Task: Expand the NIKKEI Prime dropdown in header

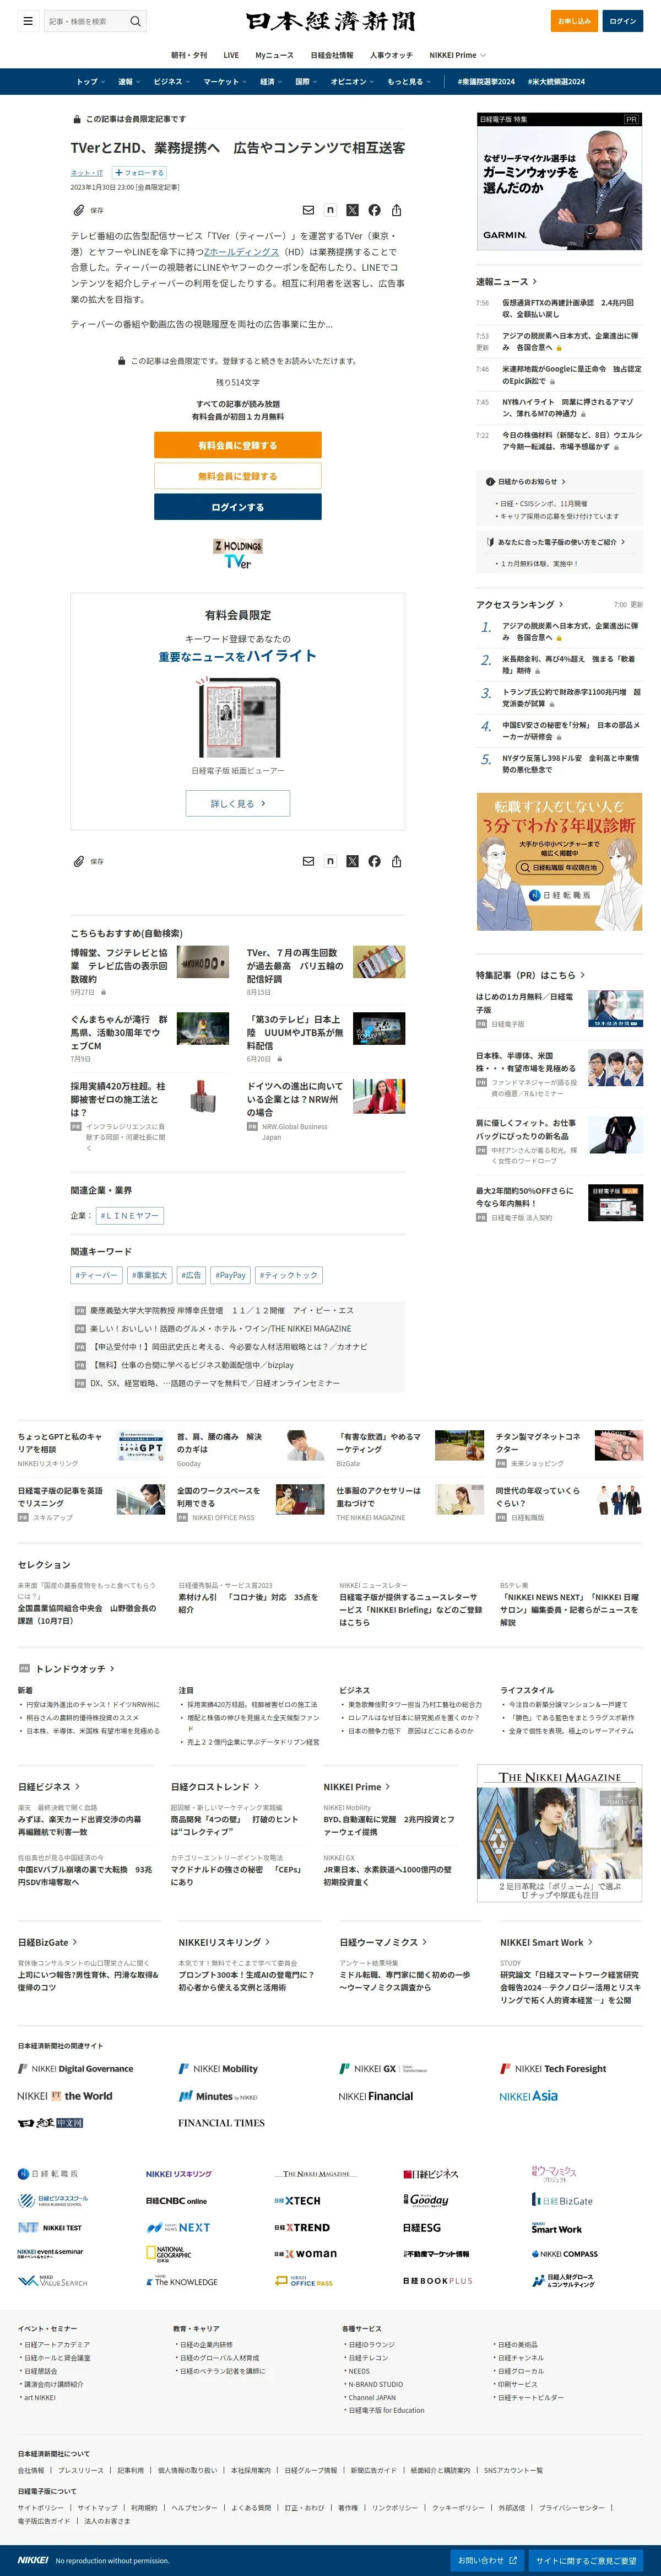Action: 457,55
